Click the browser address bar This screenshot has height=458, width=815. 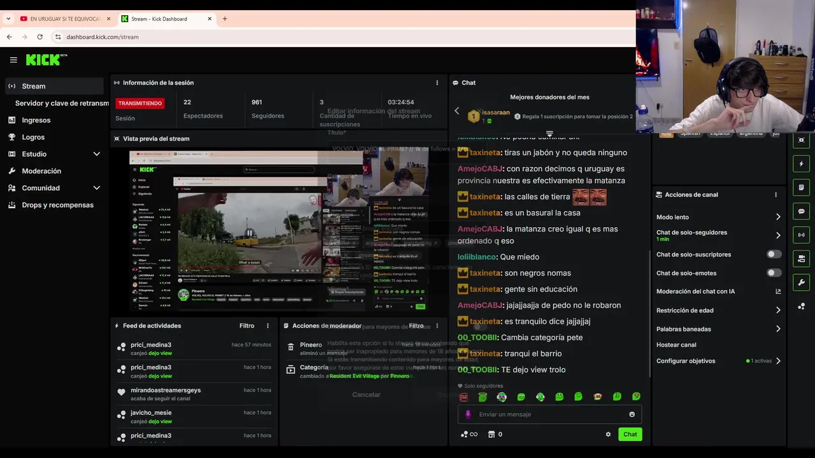click(x=344, y=37)
